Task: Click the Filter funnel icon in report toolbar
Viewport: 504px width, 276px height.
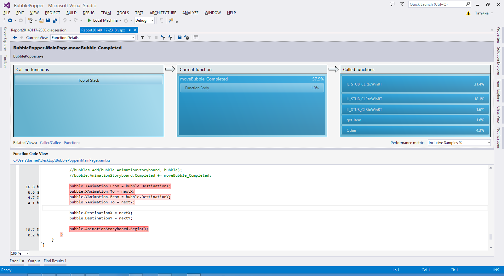Action: pyautogui.click(x=142, y=37)
